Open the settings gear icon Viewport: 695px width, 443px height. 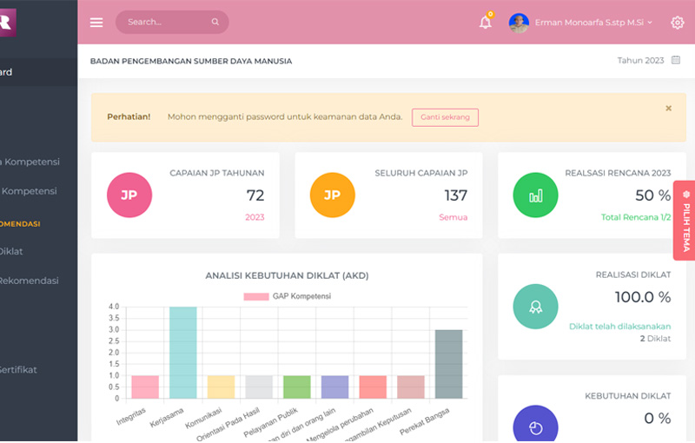pyautogui.click(x=678, y=23)
